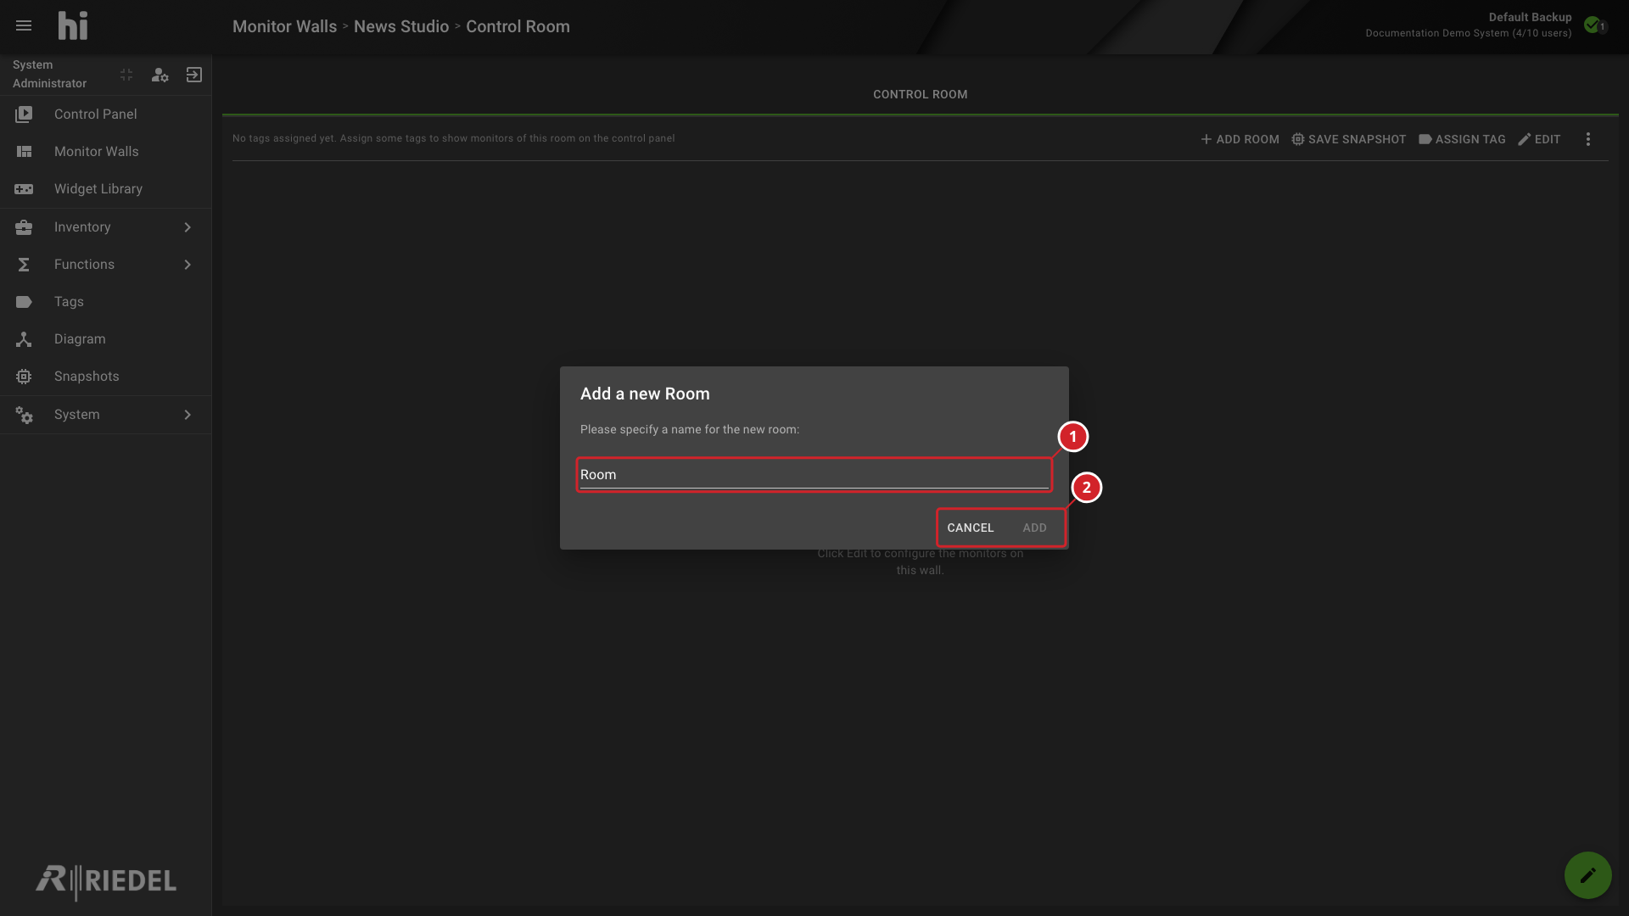Click the System gears icon

(24, 414)
